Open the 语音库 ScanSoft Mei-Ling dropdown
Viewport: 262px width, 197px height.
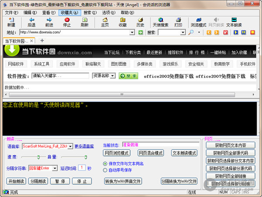[x=70, y=146]
